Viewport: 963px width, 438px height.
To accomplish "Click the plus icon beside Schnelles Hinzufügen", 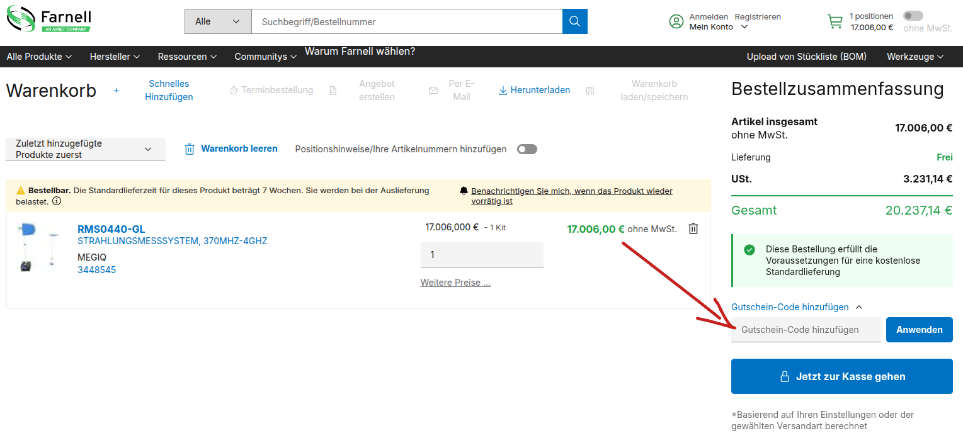I will coord(116,91).
